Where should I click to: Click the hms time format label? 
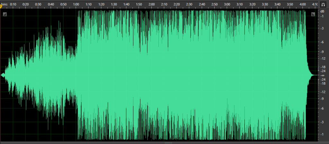coord(4,4)
